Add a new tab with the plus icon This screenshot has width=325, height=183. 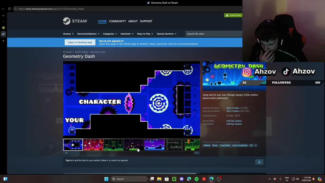[3, 41]
